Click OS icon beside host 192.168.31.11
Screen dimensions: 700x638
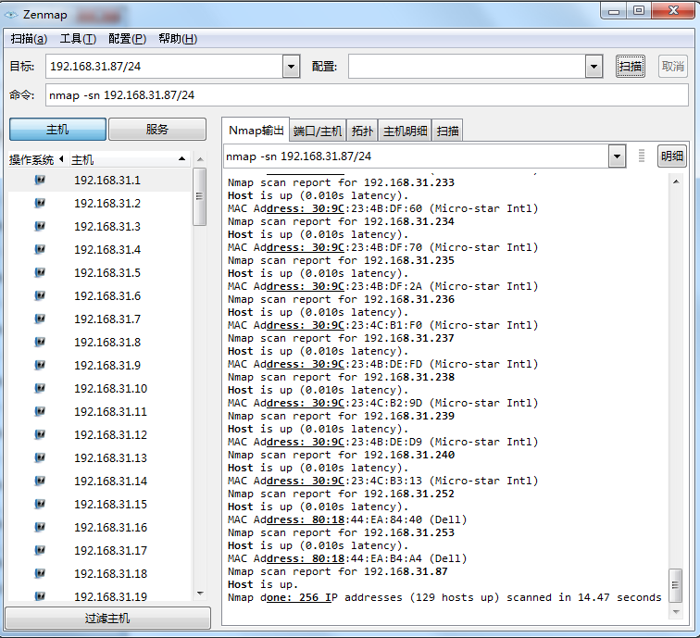pyautogui.click(x=40, y=411)
